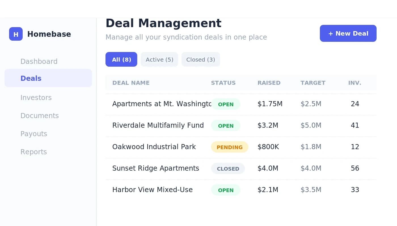Open the Dashboard section
The width and height of the screenshot is (397, 226).
pos(39,61)
